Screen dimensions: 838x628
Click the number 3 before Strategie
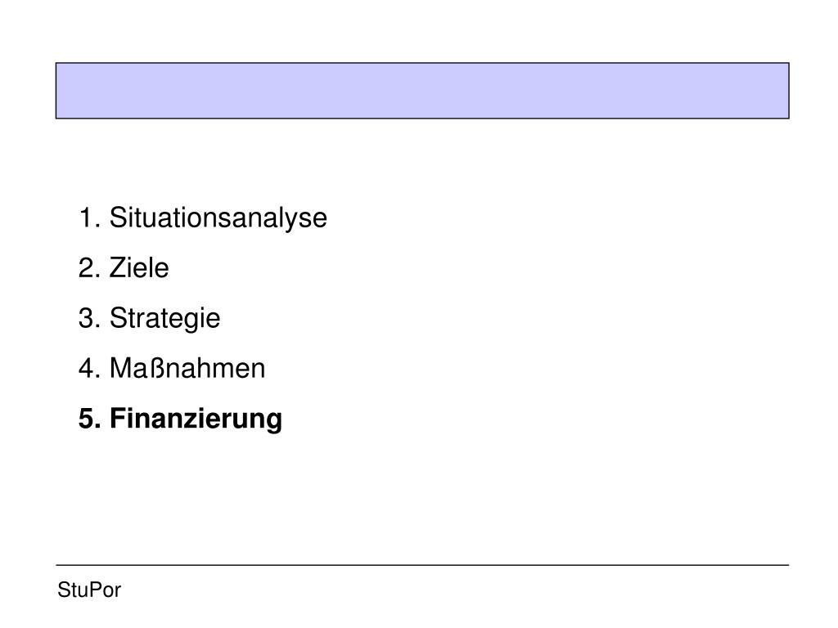click(x=86, y=318)
